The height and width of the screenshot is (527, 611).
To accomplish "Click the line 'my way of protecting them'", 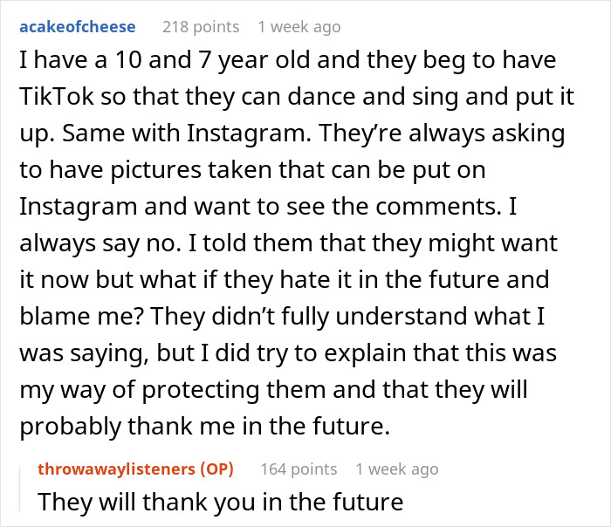I will (273, 390).
